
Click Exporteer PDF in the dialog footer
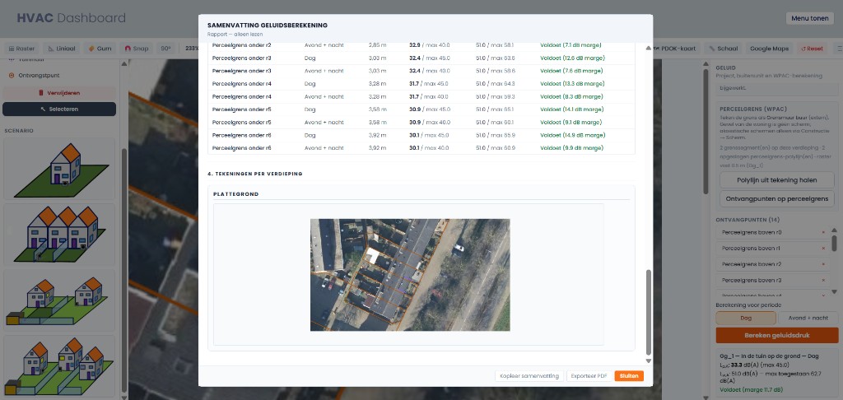pyautogui.click(x=588, y=376)
